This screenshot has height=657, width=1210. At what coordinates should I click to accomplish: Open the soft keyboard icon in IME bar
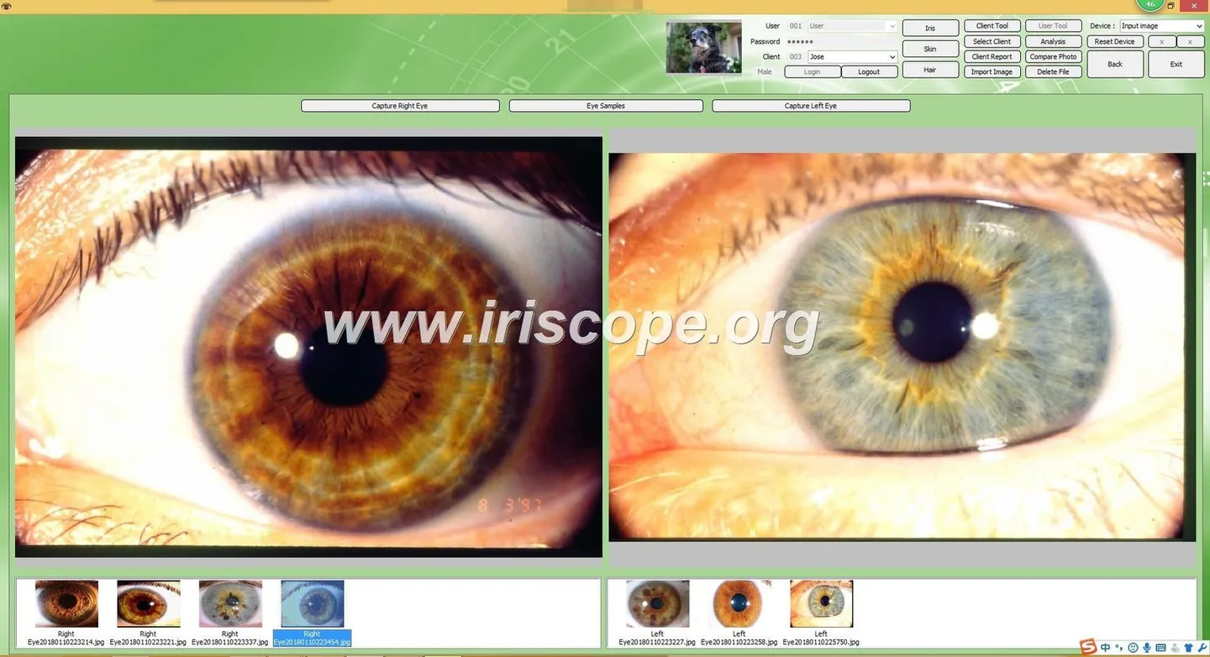point(1160,648)
